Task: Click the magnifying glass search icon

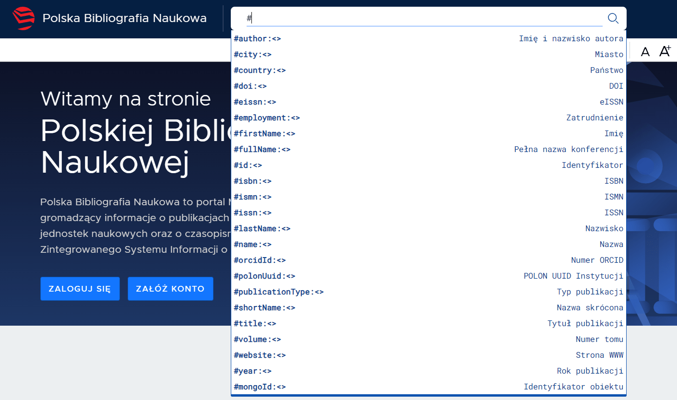Action: pyautogui.click(x=613, y=18)
